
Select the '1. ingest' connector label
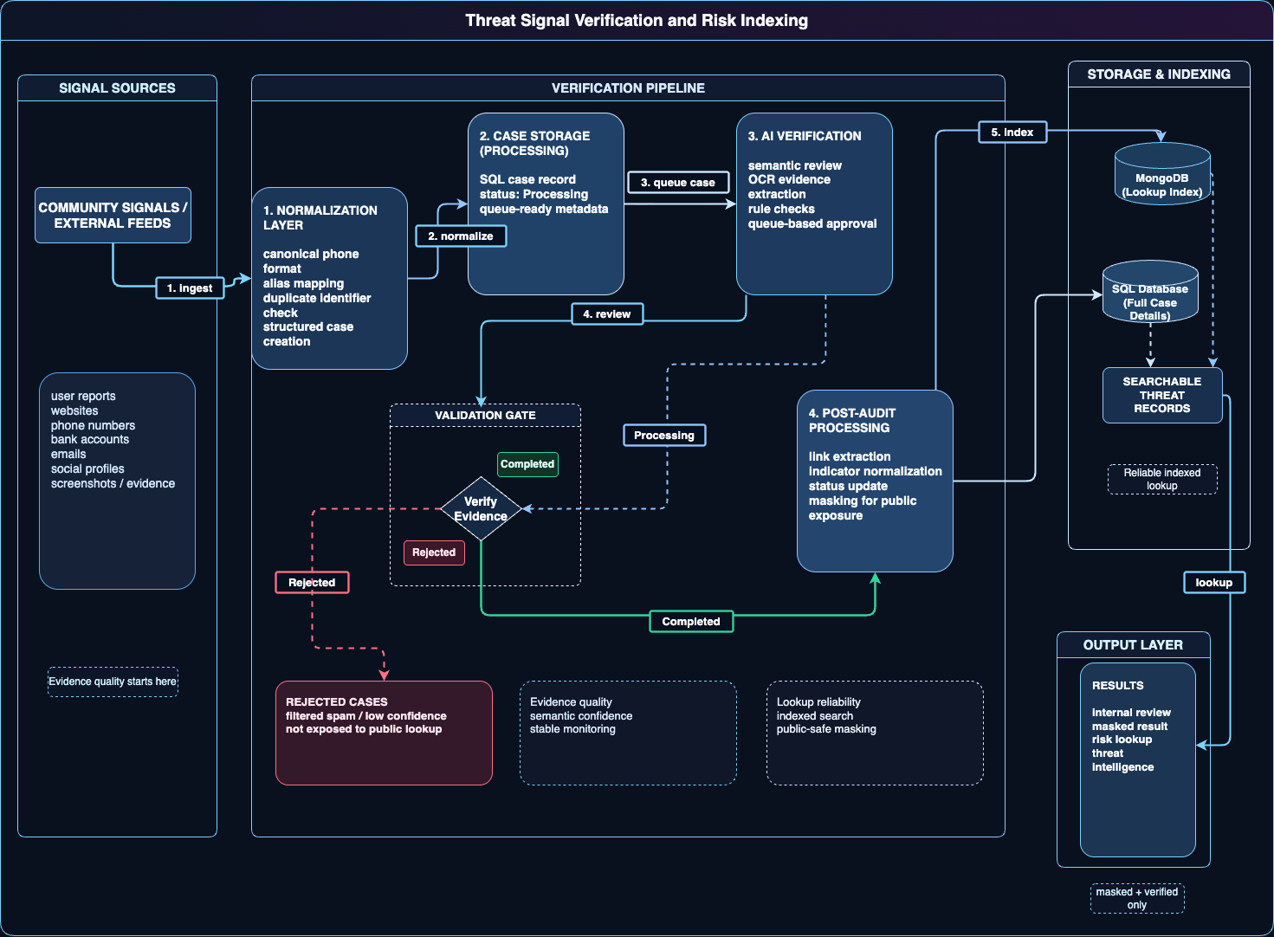[x=190, y=288]
